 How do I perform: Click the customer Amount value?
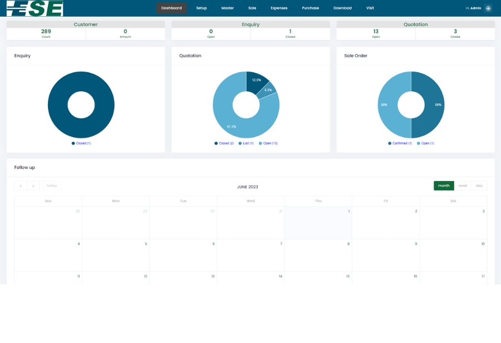(125, 31)
